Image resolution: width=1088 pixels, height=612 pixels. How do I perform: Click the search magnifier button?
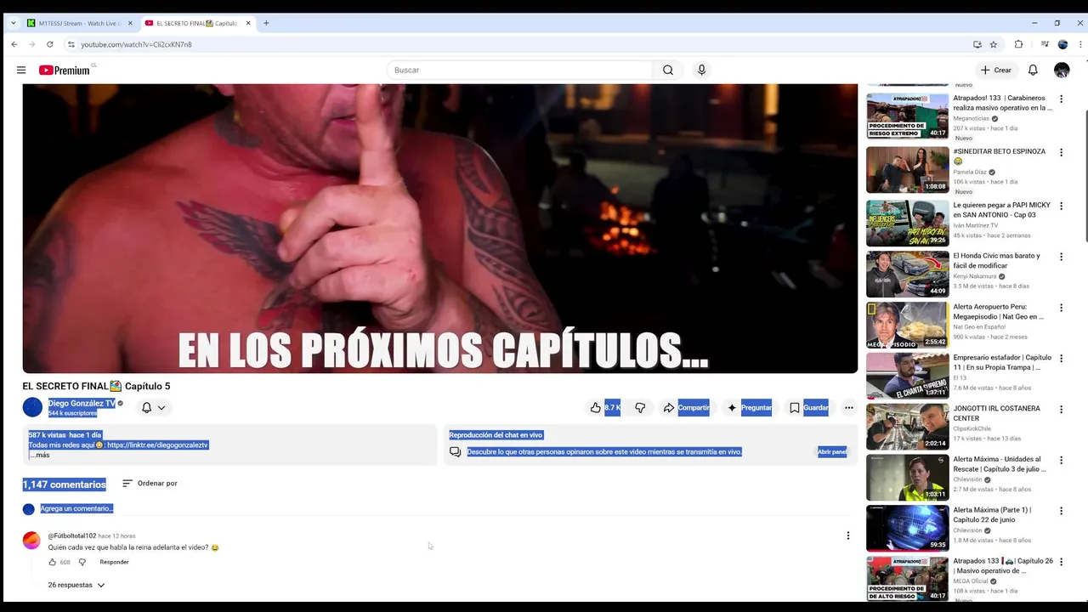[668, 70]
